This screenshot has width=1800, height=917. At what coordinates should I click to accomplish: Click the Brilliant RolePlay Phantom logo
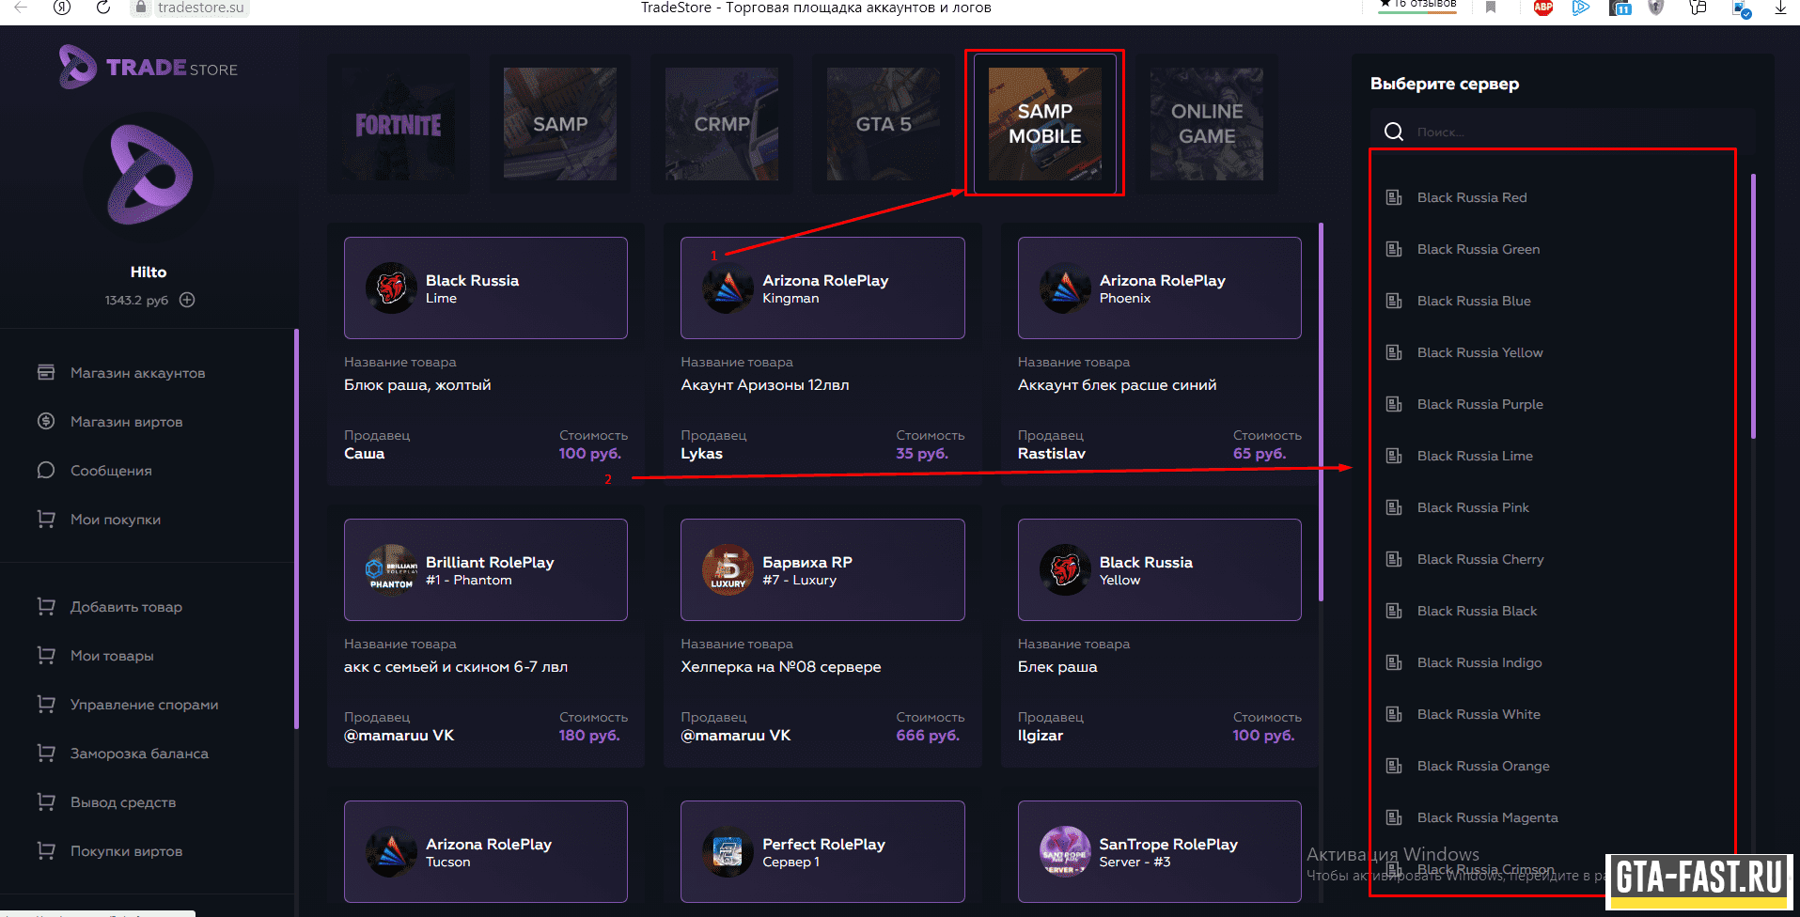[391, 569]
